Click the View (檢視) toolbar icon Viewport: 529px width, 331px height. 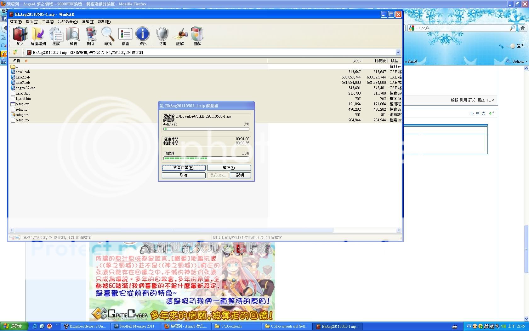pyautogui.click(x=73, y=36)
